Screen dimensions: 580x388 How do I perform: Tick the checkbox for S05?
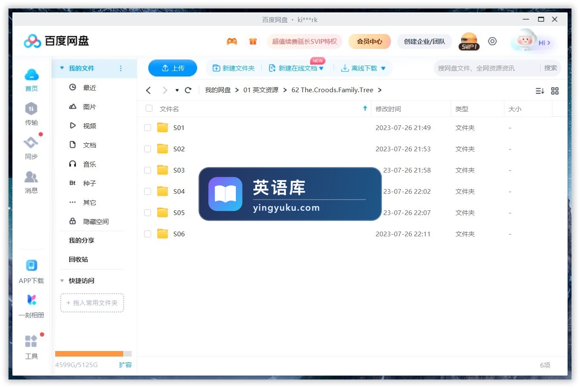point(147,212)
